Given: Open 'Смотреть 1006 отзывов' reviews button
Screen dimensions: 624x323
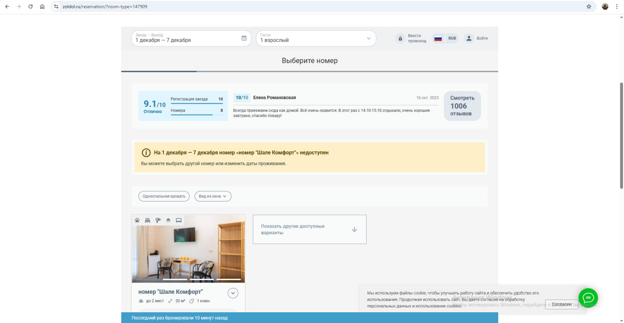Looking at the screenshot, I should (x=462, y=106).
